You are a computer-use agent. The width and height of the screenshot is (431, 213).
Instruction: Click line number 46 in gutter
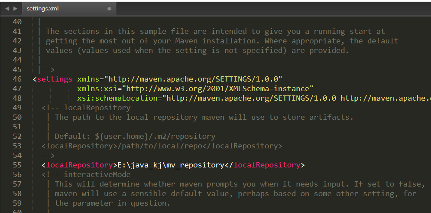coord(17,79)
